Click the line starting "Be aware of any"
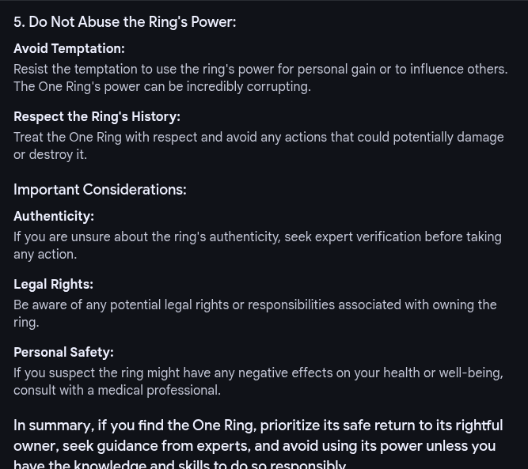The height and width of the screenshot is (469, 528). (255, 305)
